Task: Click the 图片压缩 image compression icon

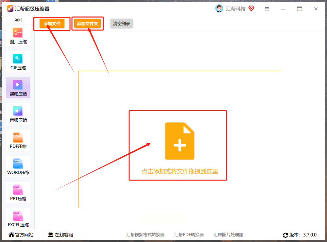Action: coord(18,32)
